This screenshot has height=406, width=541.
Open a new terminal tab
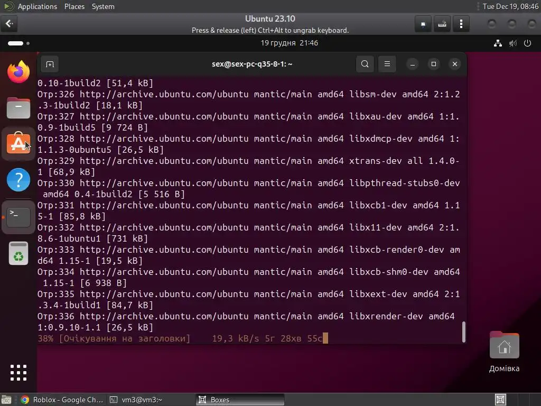click(50, 64)
